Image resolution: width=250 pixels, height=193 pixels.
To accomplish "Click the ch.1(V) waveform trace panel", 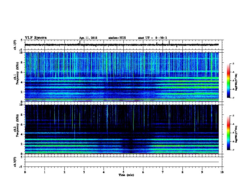I will (123, 45).
